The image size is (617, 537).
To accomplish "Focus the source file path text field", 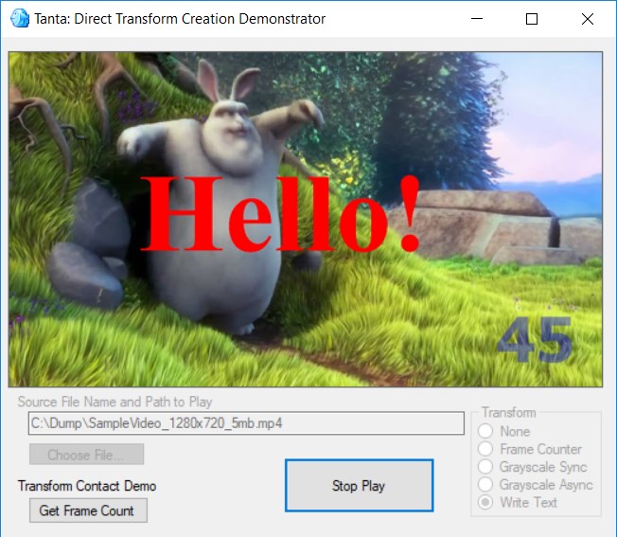I will click(246, 423).
